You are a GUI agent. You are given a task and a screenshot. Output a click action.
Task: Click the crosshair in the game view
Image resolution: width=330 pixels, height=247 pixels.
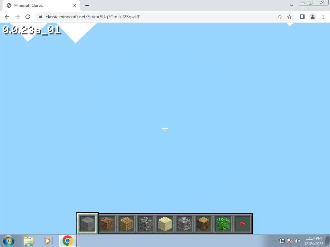[165, 129]
